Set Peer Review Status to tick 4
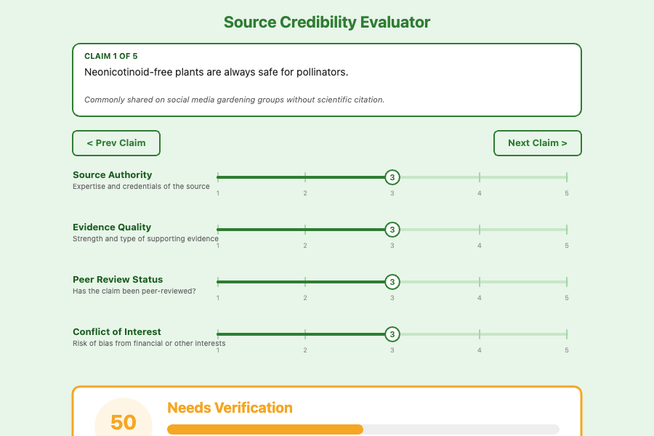This screenshot has width=654, height=436. click(x=480, y=282)
